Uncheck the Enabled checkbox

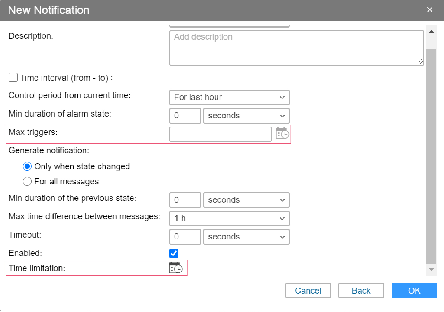point(174,253)
